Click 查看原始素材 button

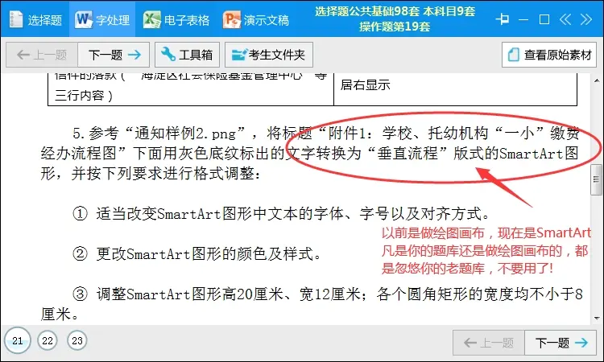click(549, 55)
